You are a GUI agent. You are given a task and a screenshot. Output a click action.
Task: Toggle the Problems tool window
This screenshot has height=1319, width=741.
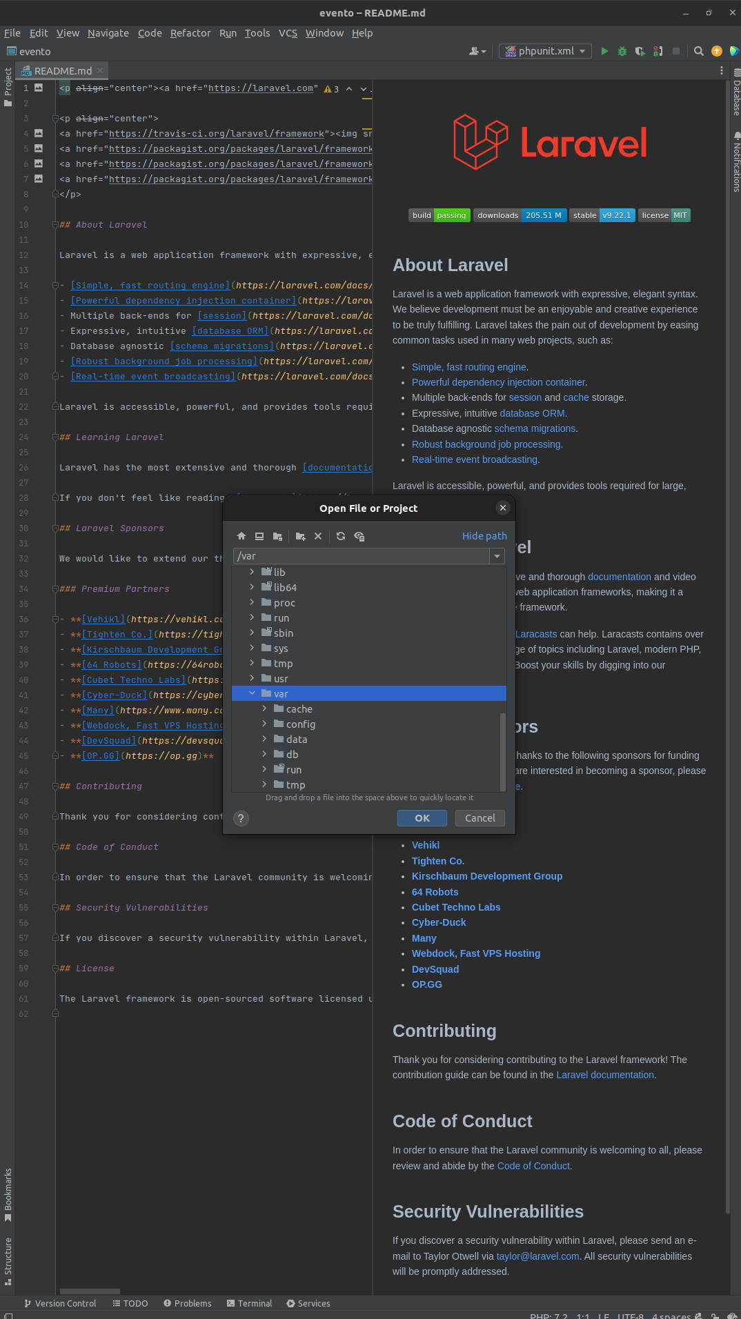[x=188, y=1303]
